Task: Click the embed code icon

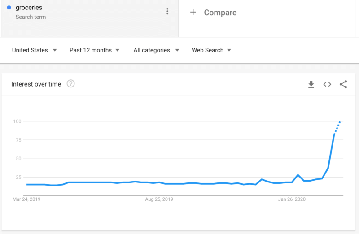Action: (327, 84)
